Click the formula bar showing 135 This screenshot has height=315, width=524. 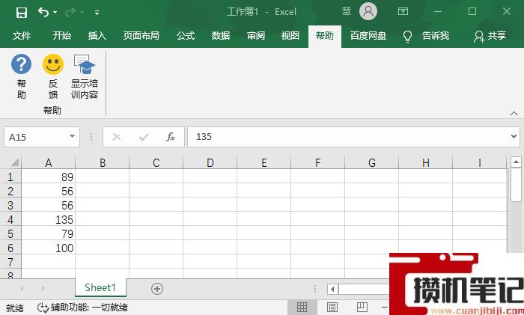point(347,137)
